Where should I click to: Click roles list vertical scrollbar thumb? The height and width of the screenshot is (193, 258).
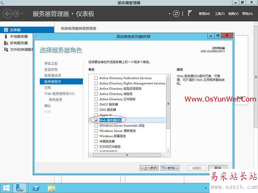coord(168,104)
